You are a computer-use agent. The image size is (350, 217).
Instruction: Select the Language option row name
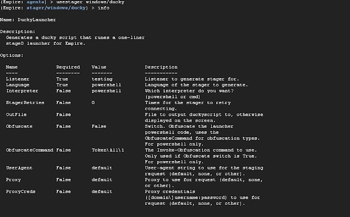[17, 85]
